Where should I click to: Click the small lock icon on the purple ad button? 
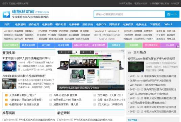coord(178,46)
